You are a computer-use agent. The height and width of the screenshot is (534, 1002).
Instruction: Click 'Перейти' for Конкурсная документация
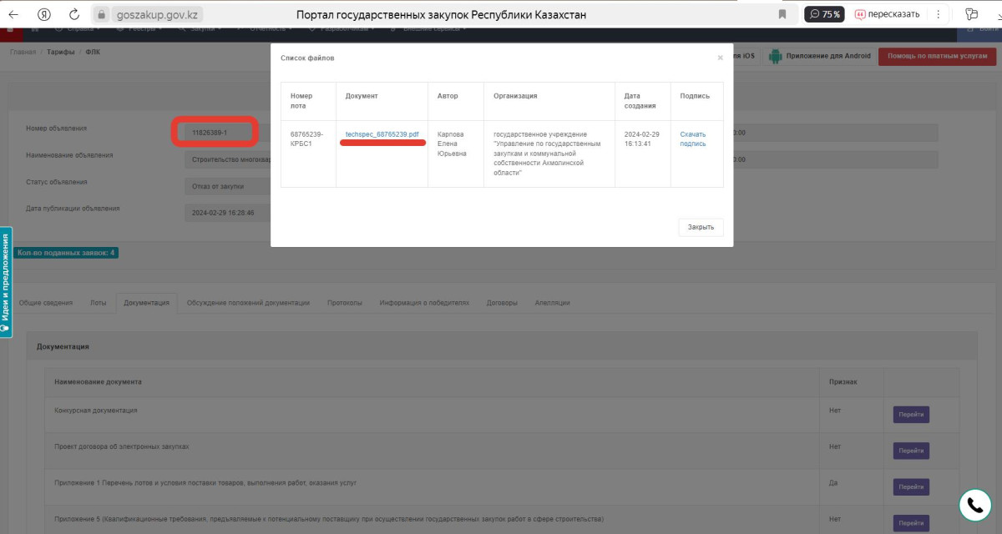point(910,415)
